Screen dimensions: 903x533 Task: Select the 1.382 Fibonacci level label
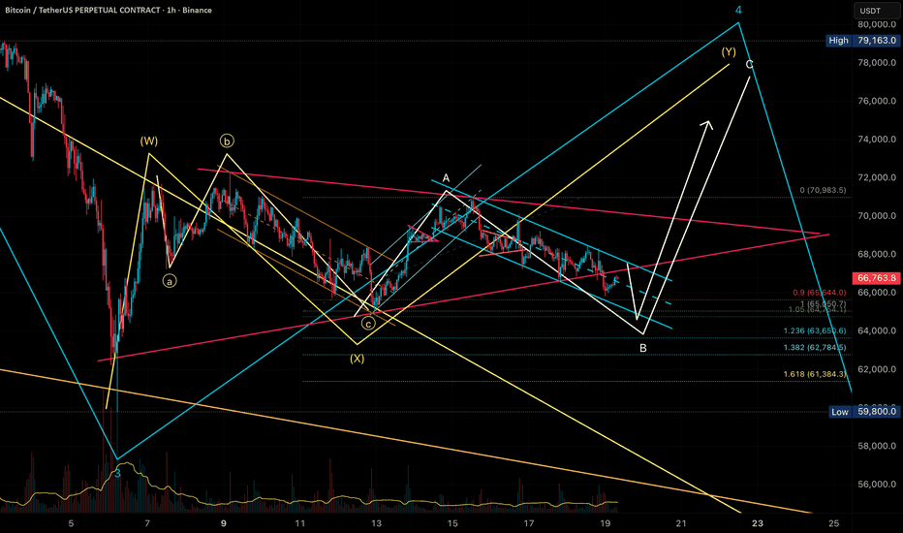coord(818,347)
